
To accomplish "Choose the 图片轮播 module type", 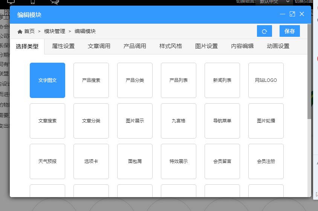I will pos(266,121).
